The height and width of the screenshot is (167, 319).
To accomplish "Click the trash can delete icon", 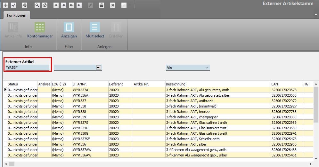I will (x=102, y=5).
